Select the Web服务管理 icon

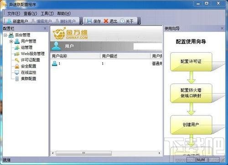17,54
